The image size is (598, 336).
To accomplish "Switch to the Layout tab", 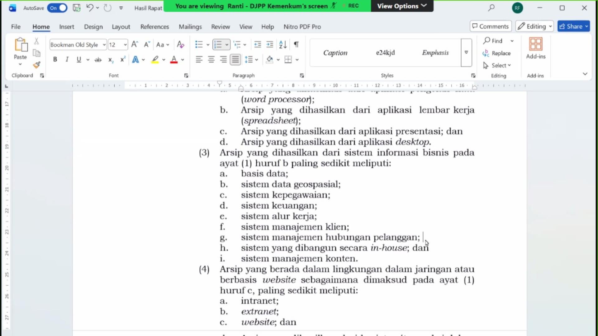I will [x=121, y=27].
